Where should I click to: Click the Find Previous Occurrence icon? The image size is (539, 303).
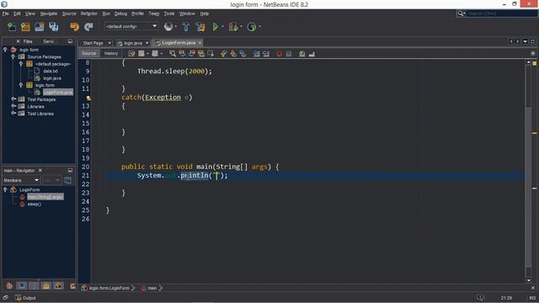[182, 54]
